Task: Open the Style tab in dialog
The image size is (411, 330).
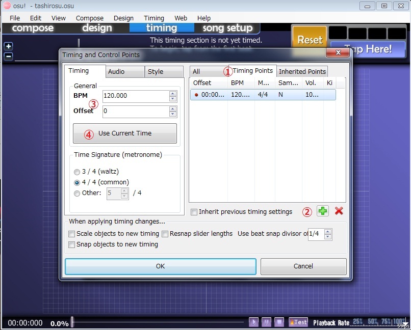Action: click(164, 72)
